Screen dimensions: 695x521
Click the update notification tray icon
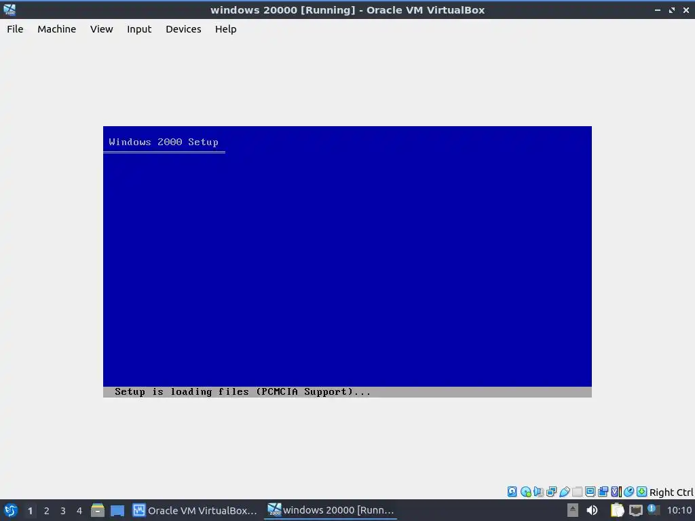[652, 509]
